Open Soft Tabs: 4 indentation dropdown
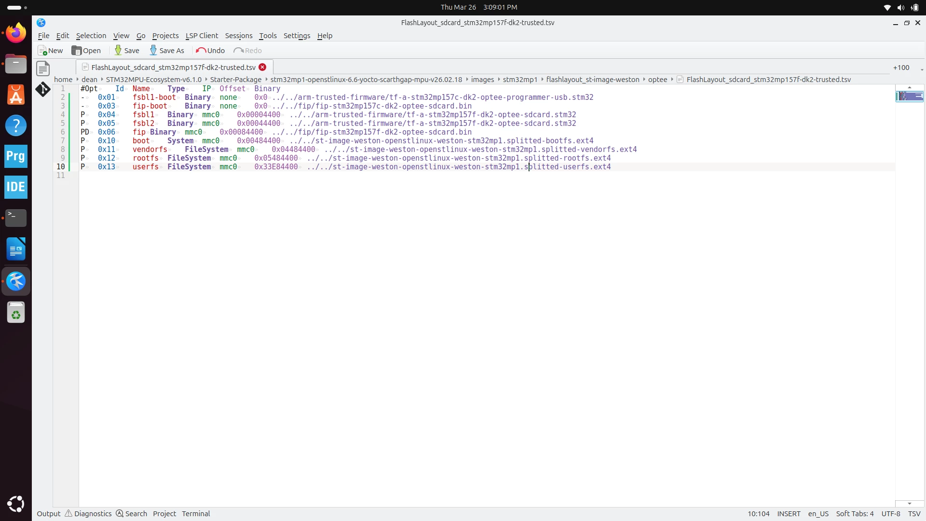Screen dimensions: 926x521 [x=855, y=514]
